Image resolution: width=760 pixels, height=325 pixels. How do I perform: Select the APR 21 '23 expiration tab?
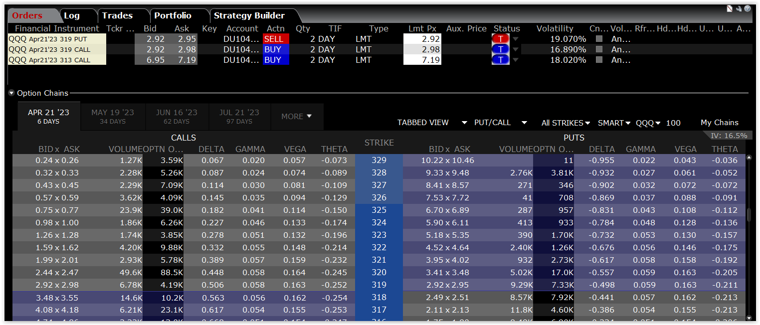point(48,117)
